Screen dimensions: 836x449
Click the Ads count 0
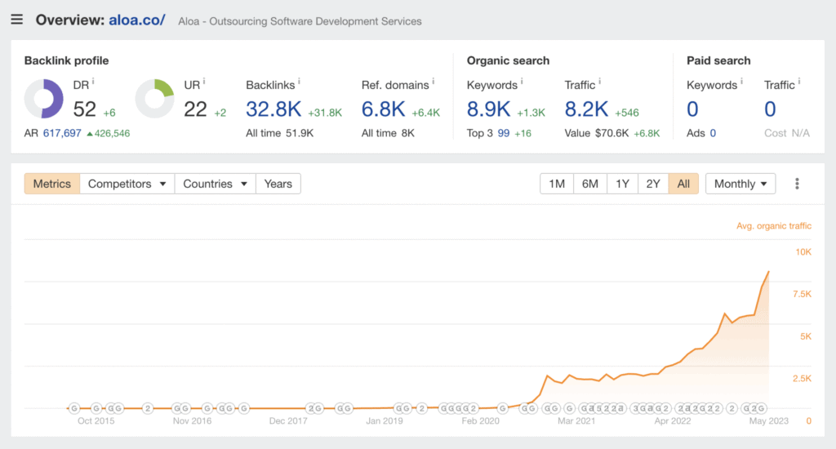[713, 133]
